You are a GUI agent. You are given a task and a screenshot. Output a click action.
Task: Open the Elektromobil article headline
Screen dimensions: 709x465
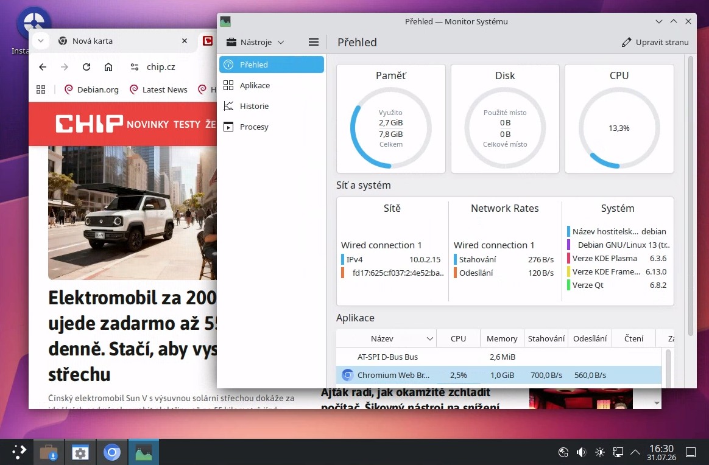[133, 336]
